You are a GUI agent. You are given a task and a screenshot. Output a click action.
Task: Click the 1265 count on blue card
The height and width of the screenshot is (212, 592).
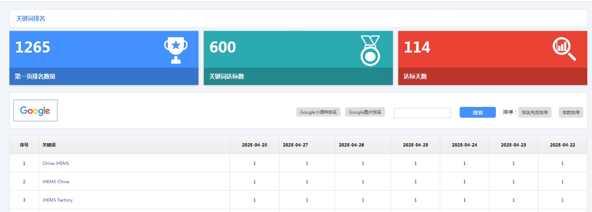point(33,47)
